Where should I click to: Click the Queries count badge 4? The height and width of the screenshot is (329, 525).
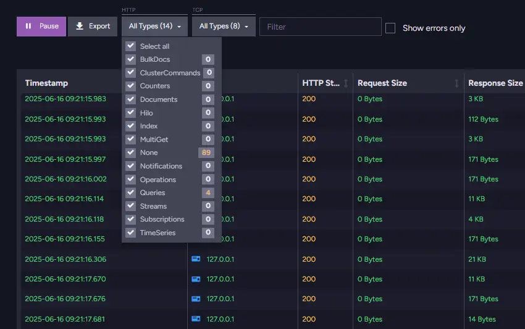point(208,193)
